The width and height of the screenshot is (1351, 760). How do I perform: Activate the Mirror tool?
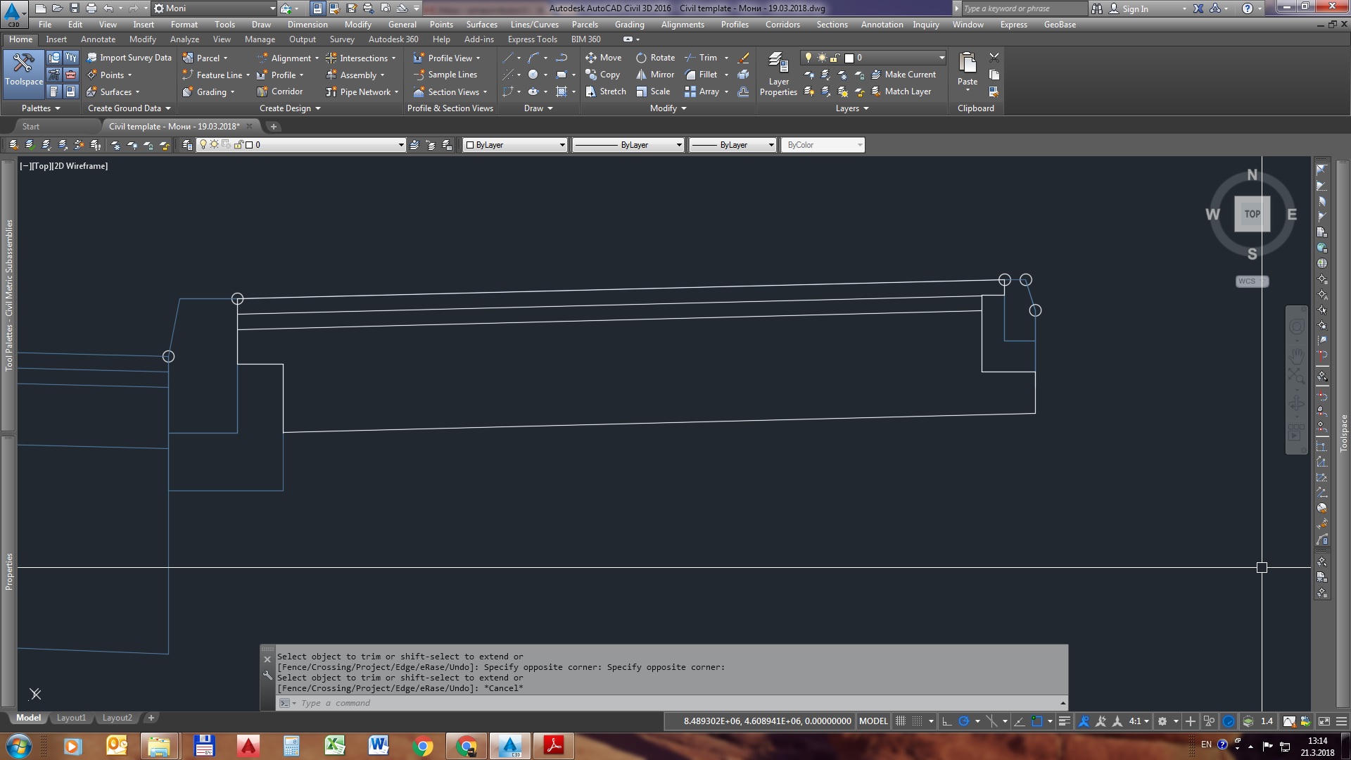pos(654,75)
